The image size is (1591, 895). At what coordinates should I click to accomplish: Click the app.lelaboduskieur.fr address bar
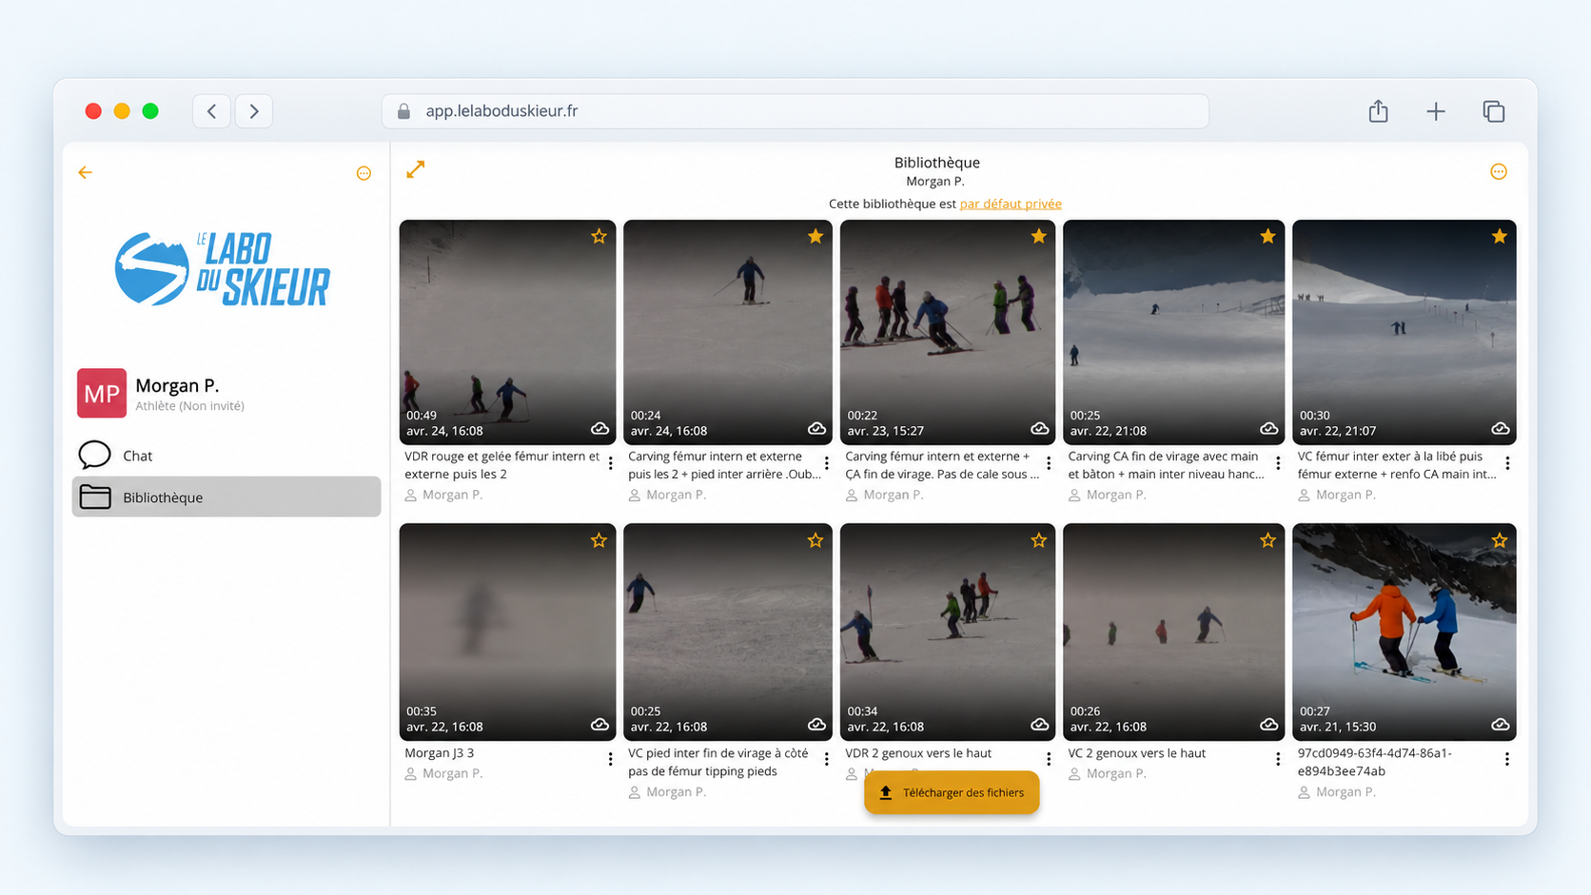tap(795, 111)
